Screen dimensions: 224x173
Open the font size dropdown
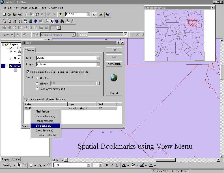pyautogui.click(x=101, y=165)
